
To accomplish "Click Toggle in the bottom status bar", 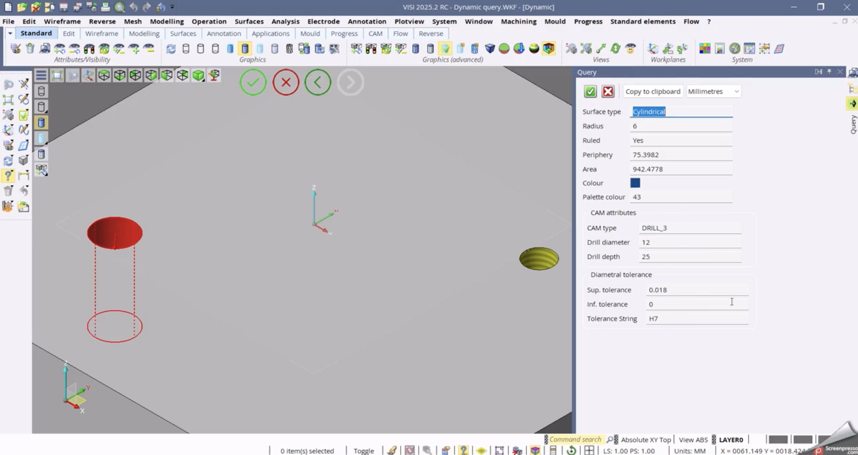I will coord(364,450).
